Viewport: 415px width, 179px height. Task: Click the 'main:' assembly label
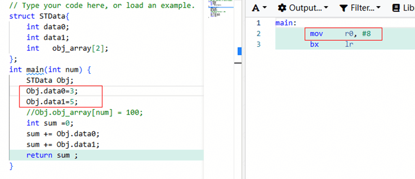(x=286, y=23)
